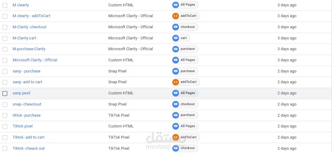Click the eye icon for tiktok -purchase trigger

(x=176, y=115)
